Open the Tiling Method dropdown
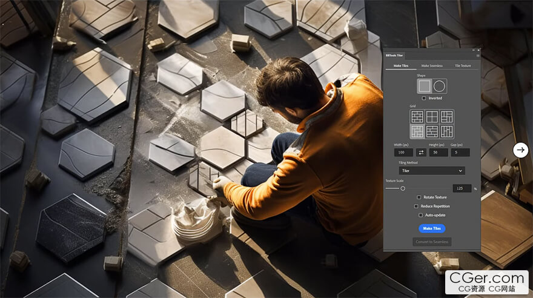The width and height of the screenshot is (533, 298). [x=432, y=171]
